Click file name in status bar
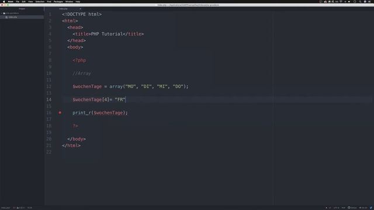Image resolution: width=374 pixels, height=210 pixels. pyautogui.click(x=5, y=208)
